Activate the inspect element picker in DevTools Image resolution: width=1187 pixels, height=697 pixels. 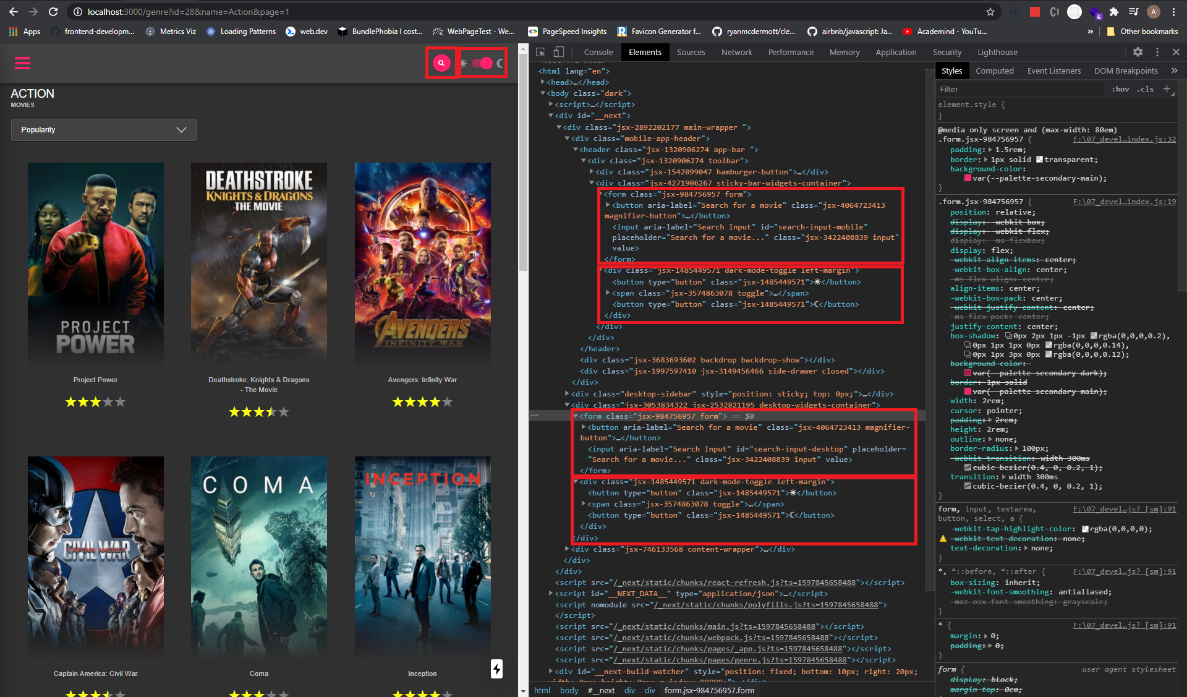click(x=540, y=53)
